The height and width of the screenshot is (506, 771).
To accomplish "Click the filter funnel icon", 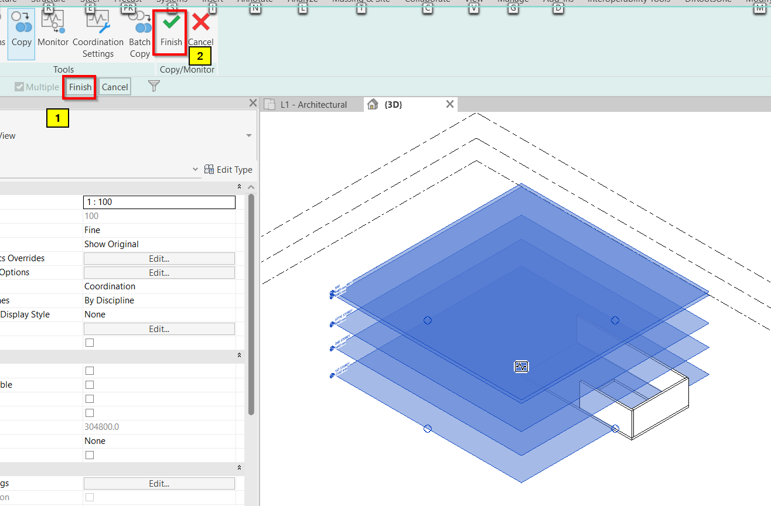I will (153, 87).
